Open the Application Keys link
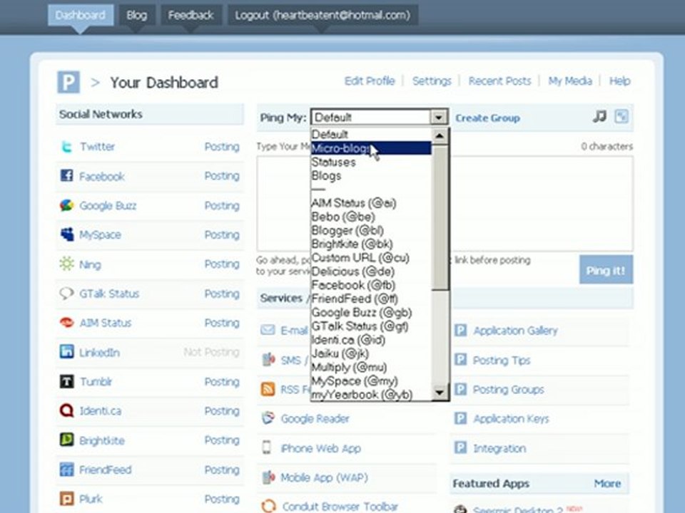 511,419
